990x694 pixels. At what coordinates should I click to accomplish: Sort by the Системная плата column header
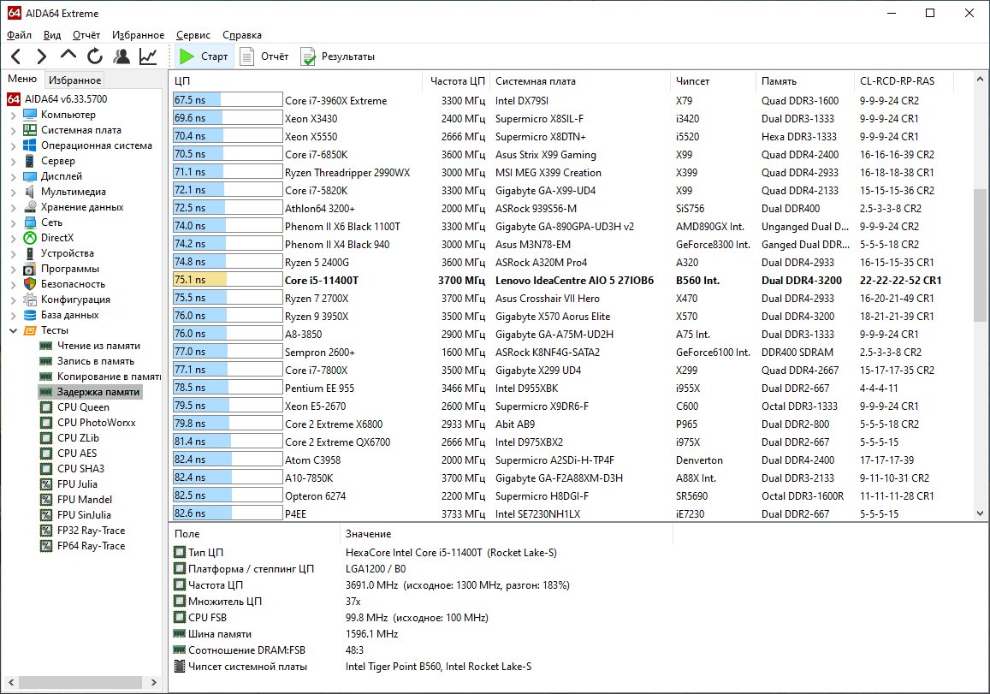[580, 80]
